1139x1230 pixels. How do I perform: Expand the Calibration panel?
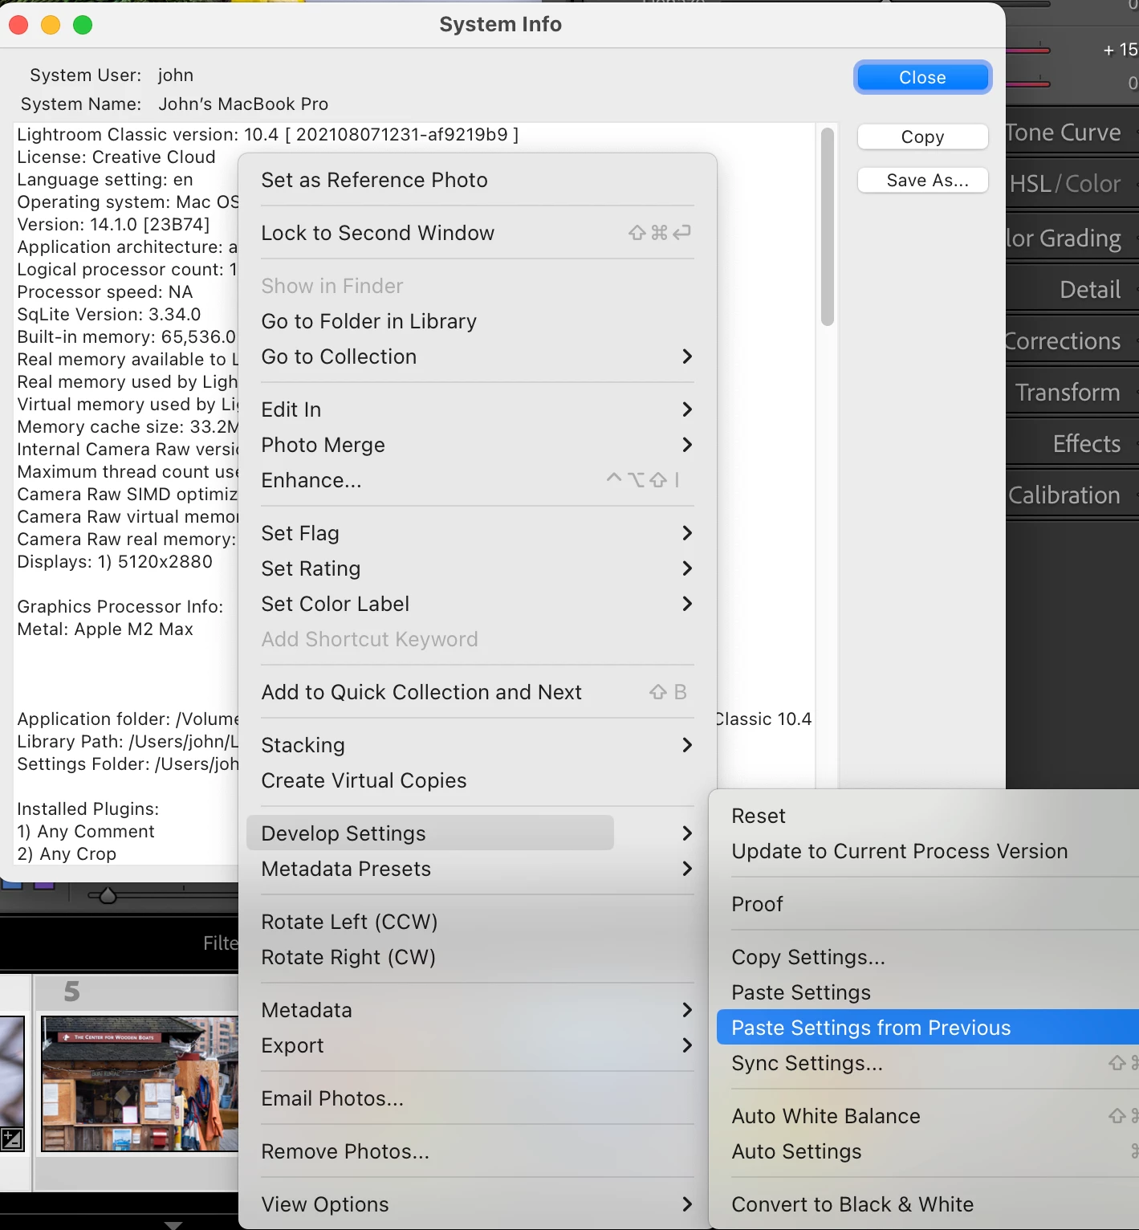pyautogui.click(x=1072, y=495)
